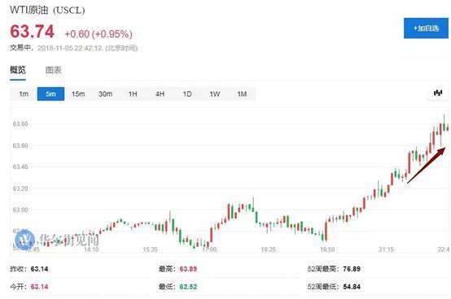Click the 15:35 time axis label
The height and width of the screenshot is (299, 451).
[x=150, y=249]
